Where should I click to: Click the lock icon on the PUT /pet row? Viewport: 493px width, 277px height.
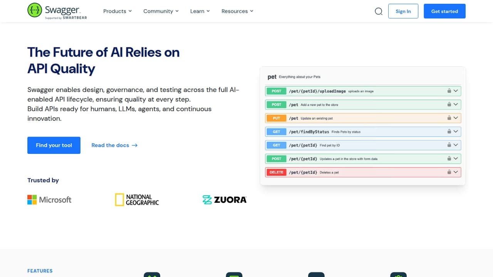click(449, 118)
